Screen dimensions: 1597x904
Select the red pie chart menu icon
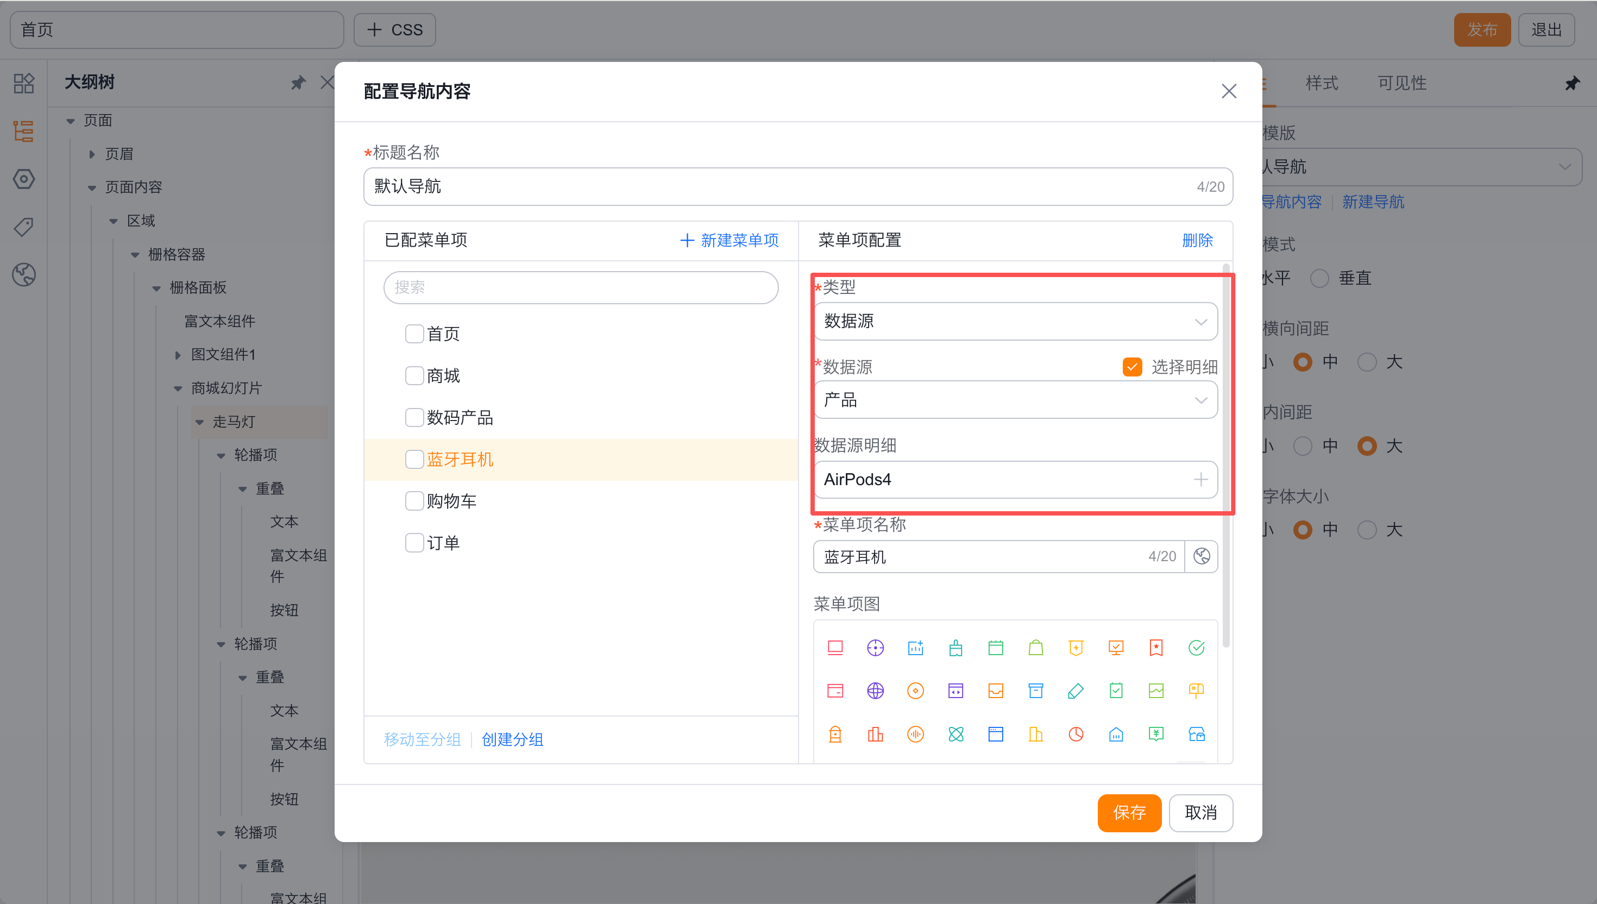tap(1076, 734)
